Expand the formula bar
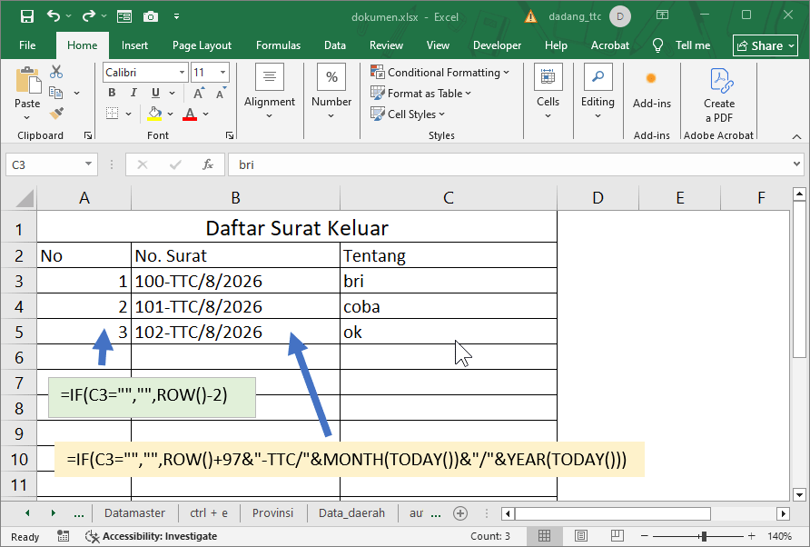Viewport: 810px width, 547px height. [797, 164]
